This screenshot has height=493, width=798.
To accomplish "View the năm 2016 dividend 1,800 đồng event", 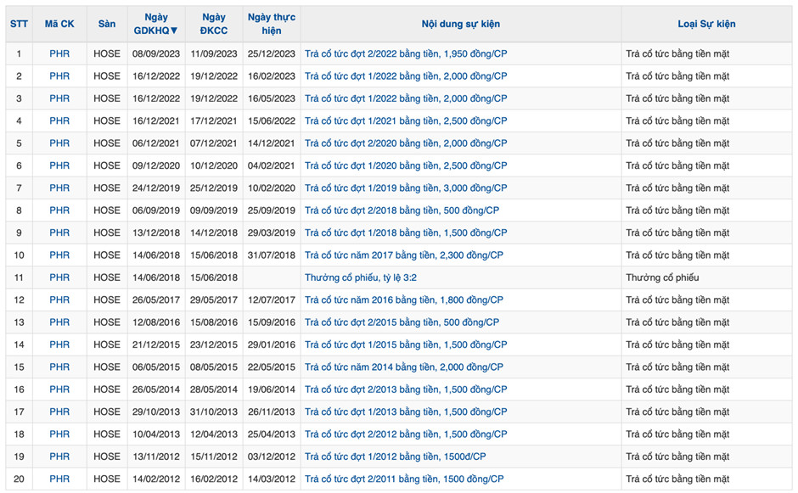I will (x=404, y=300).
